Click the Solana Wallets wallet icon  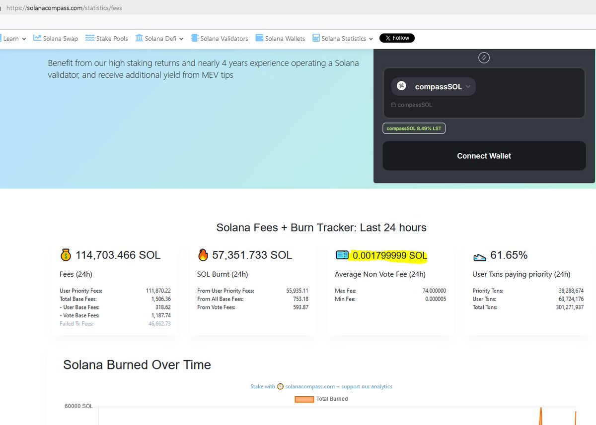click(x=259, y=38)
